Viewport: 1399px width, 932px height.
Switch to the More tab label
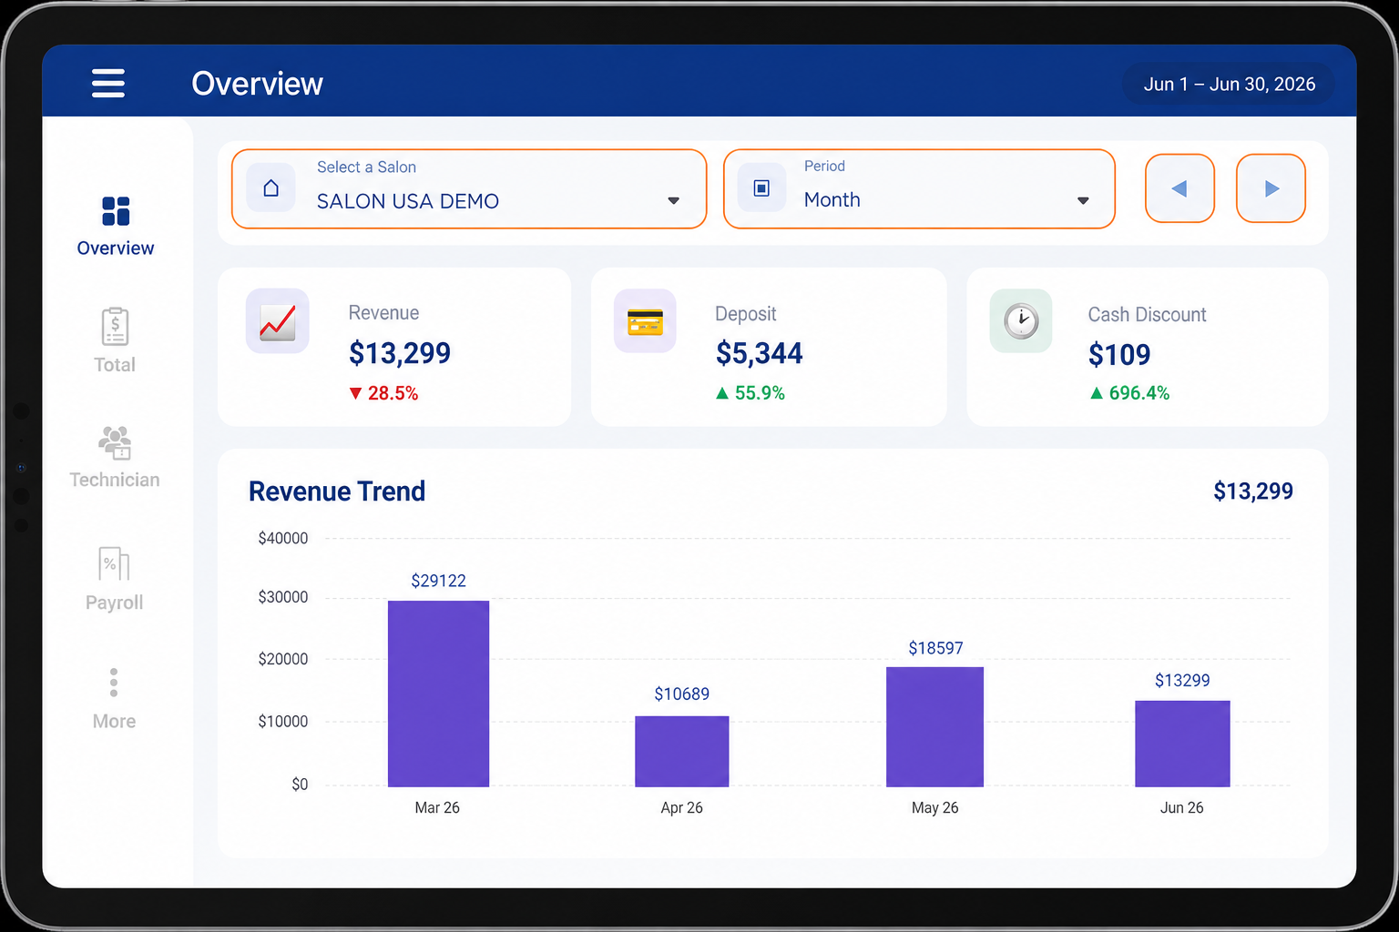(114, 721)
